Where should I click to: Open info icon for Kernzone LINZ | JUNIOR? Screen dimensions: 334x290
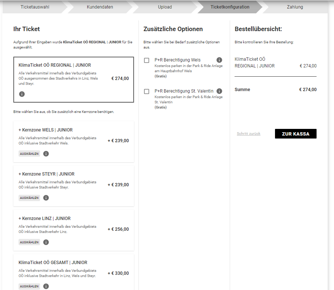click(46, 242)
